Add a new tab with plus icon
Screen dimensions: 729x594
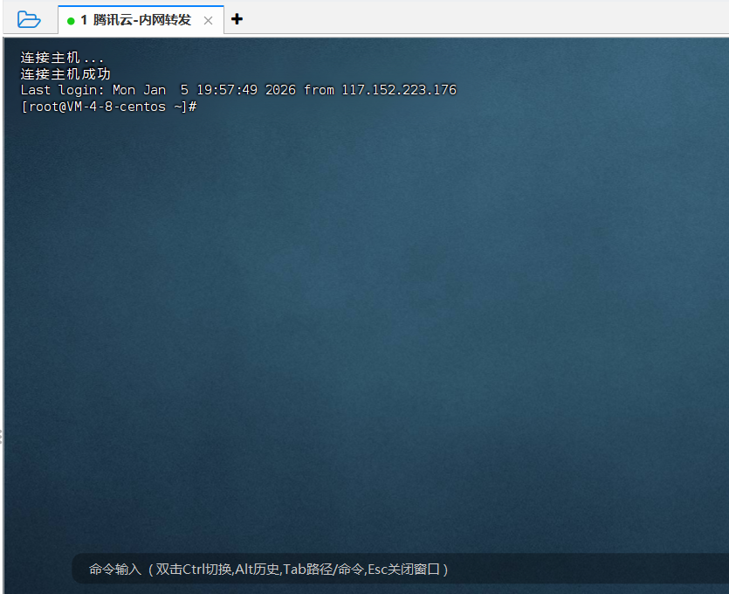(x=237, y=19)
